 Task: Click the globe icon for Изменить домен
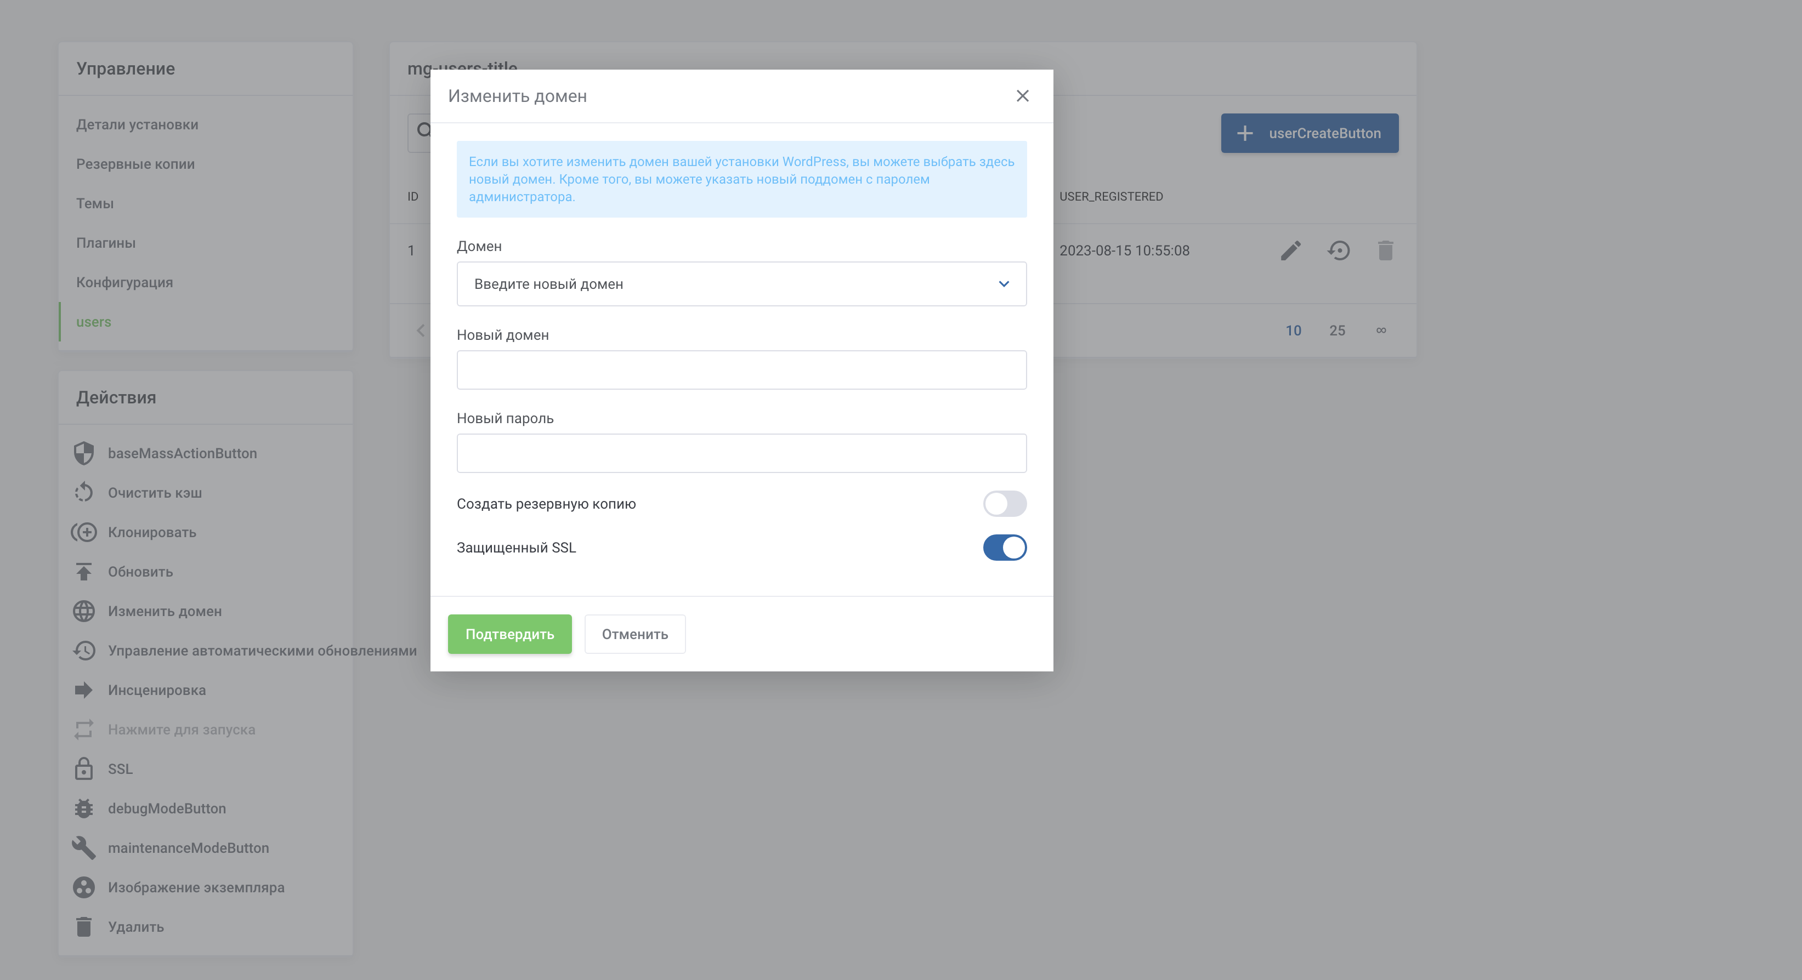[83, 611]
